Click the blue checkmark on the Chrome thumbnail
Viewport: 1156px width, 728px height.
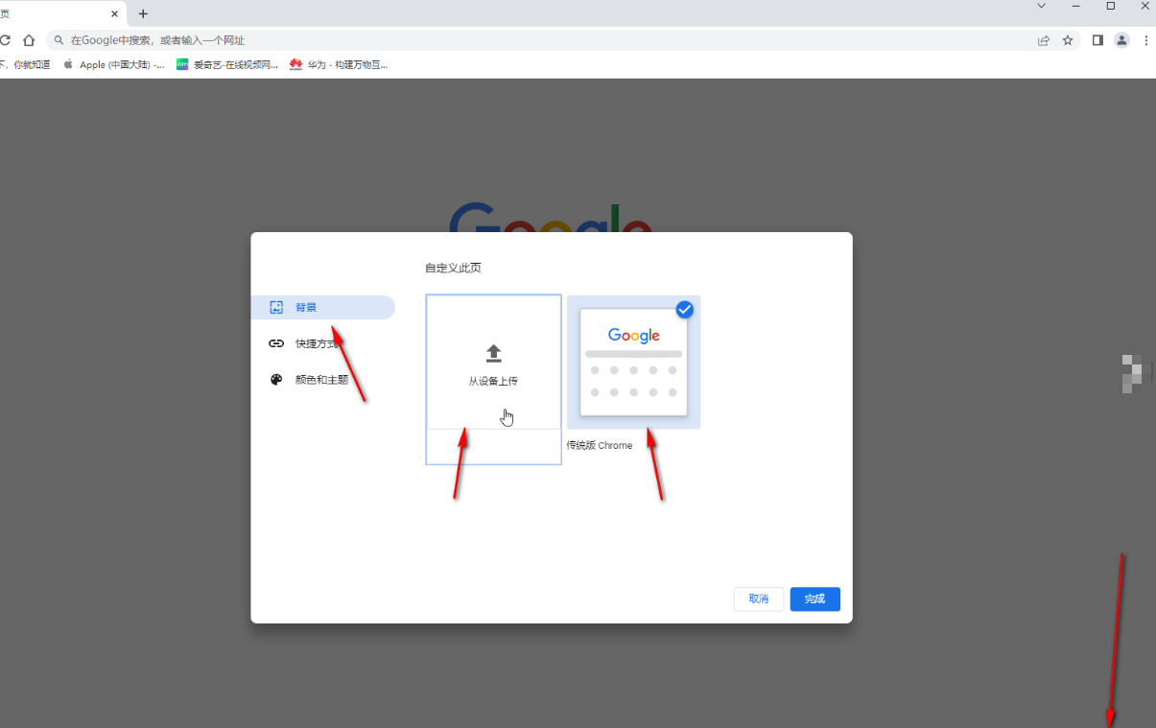(x=685, y=309)
